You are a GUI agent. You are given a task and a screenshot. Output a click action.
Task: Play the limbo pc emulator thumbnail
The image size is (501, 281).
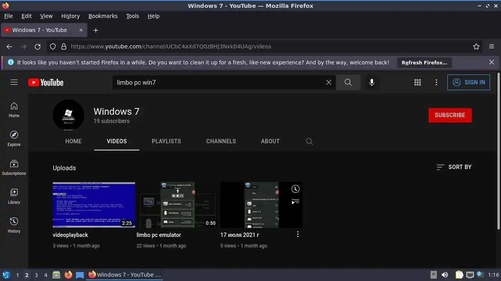click(x=178, y=205)
